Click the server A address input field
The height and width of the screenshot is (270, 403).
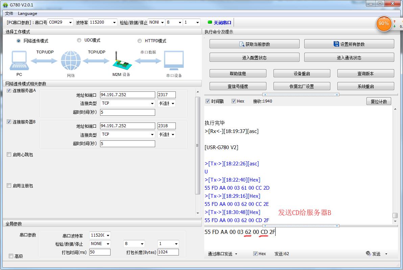click(127, 95)
